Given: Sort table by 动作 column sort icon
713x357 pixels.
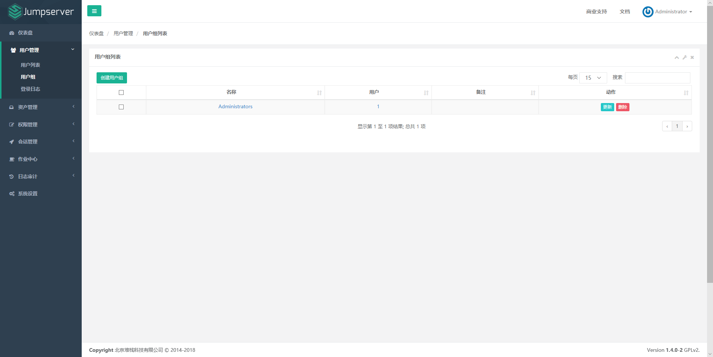Looking at the screenshot, I should (686, 93).
